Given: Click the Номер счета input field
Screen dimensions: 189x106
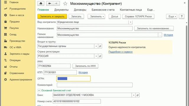Looking at the screenshot, I should pos(77,101).
